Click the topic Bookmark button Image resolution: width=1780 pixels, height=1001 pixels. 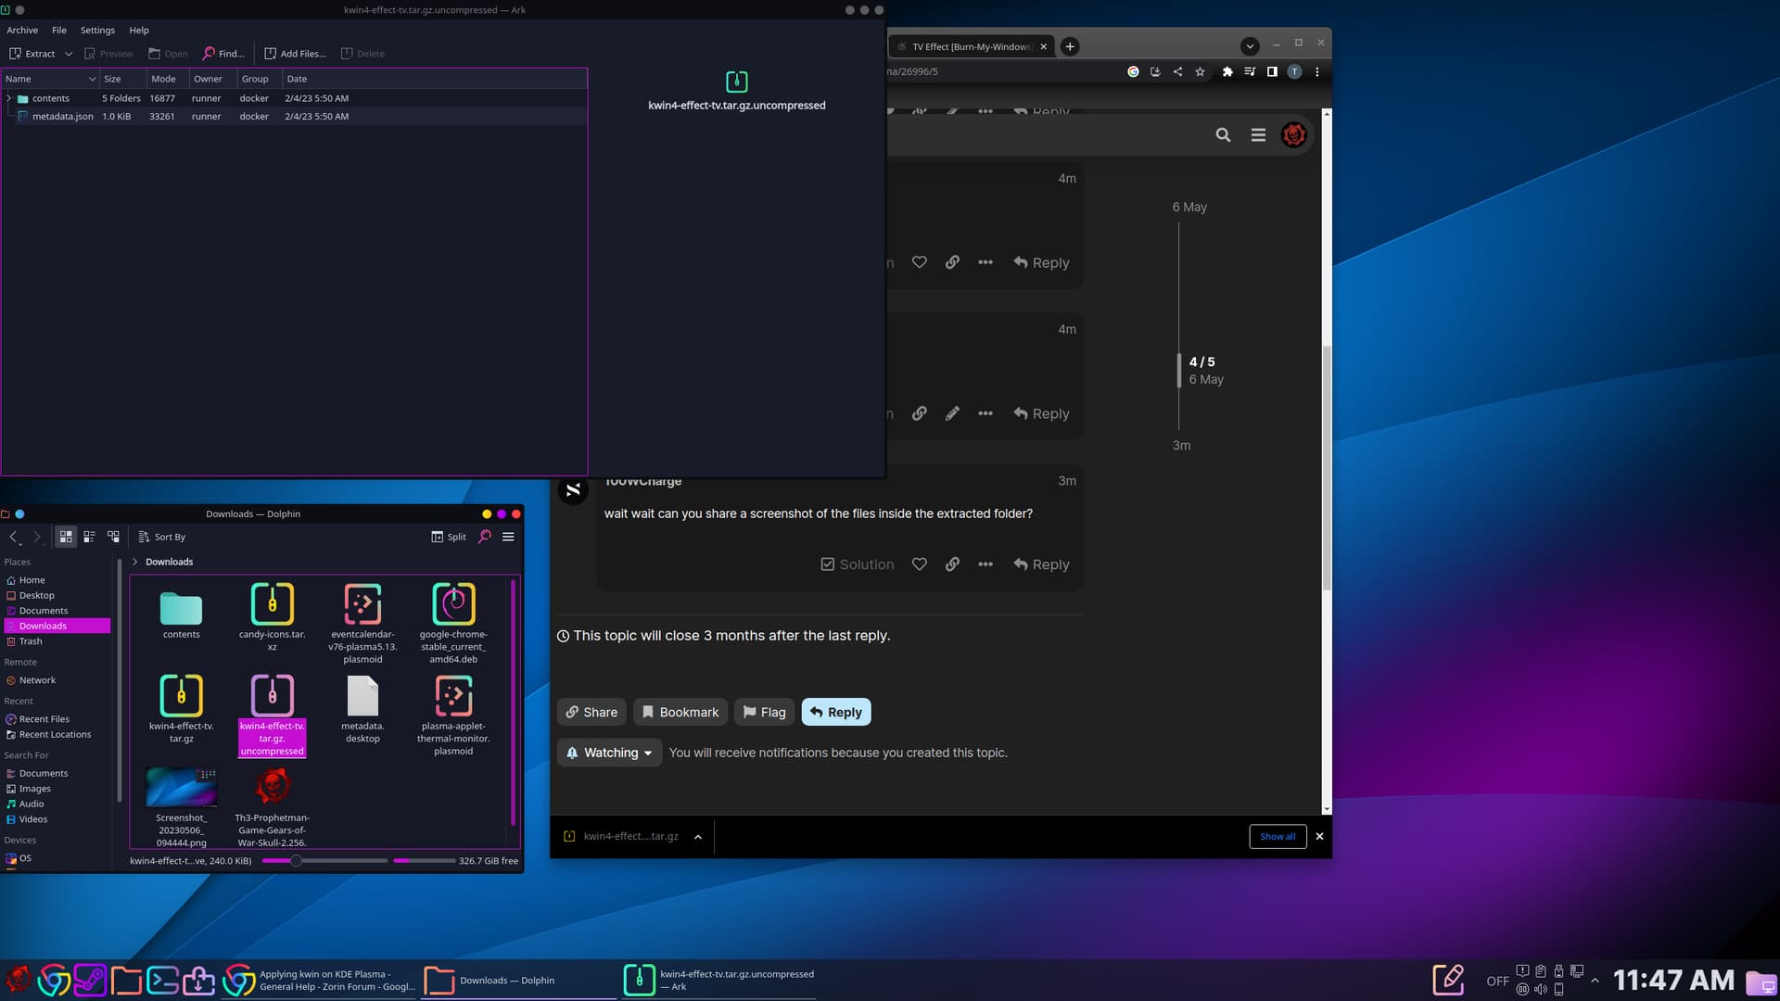click(680, 712)
